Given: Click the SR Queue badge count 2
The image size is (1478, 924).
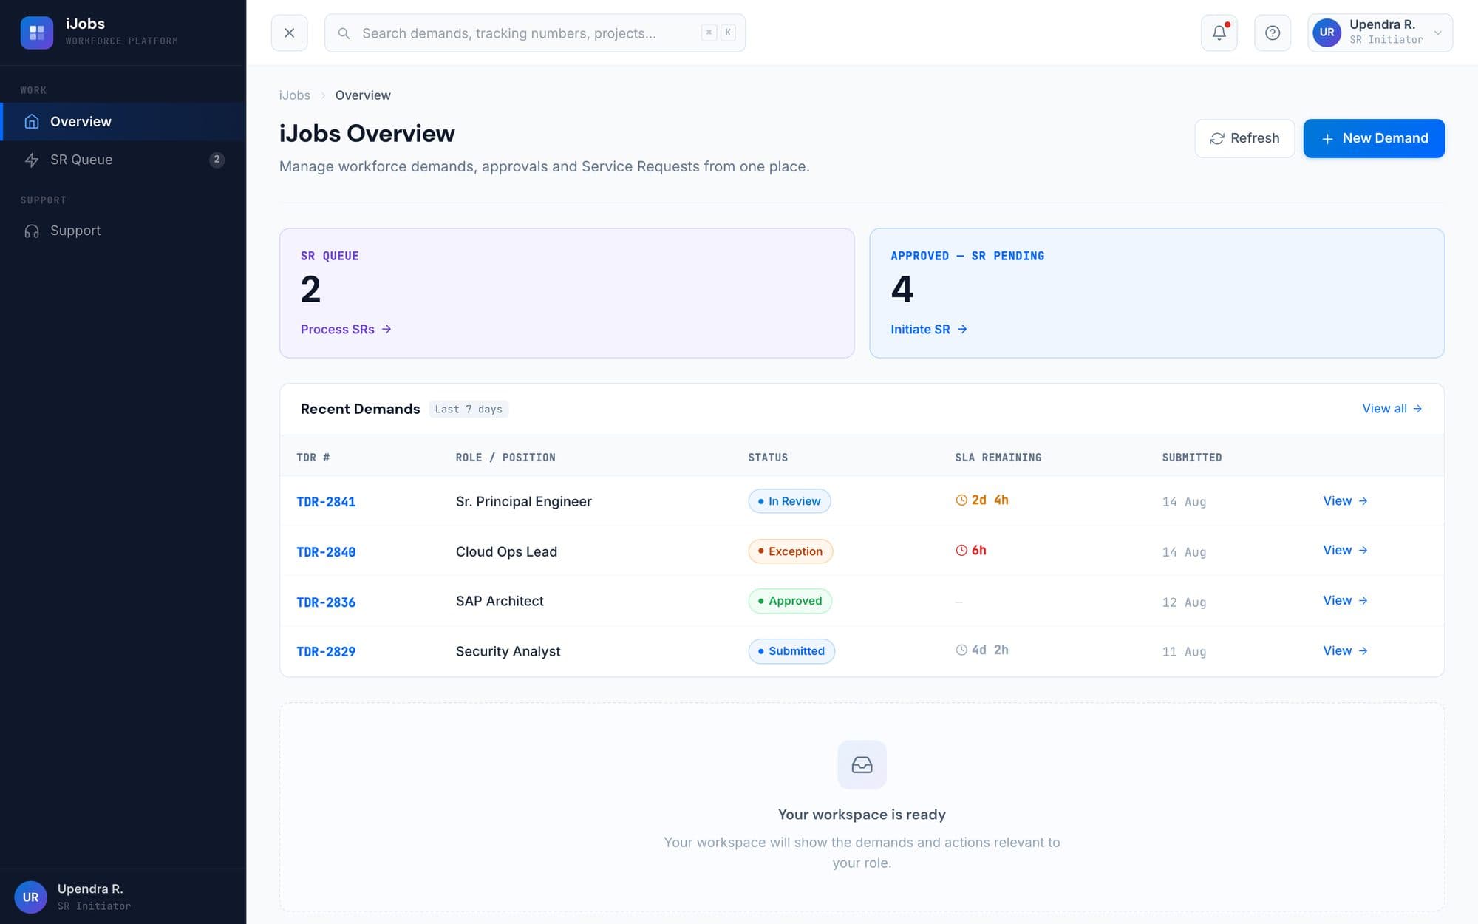Looking at the screenshot, I should 217,160.
